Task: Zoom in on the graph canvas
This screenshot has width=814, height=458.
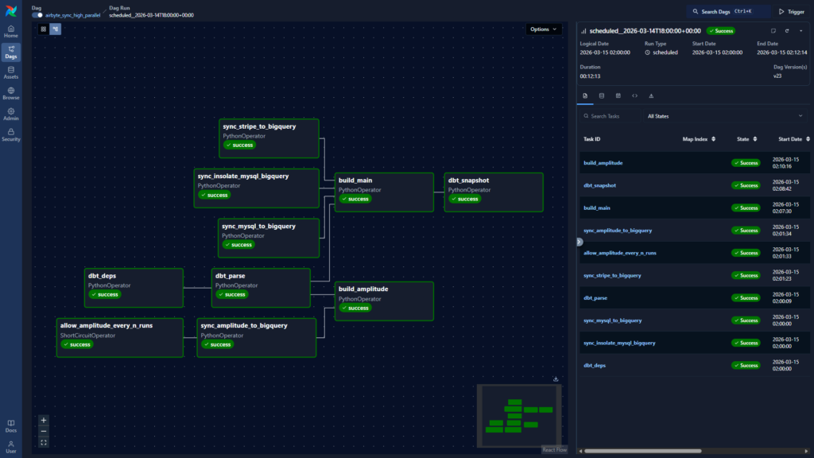Action: tap(44, 420)
